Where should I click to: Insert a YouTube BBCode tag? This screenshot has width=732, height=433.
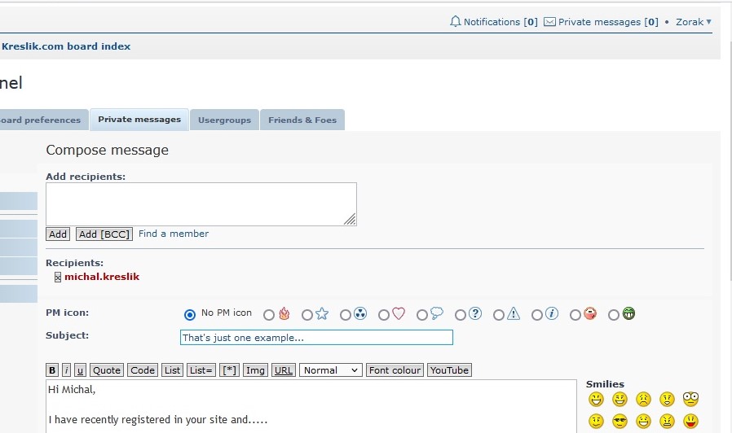pyautogui.click(x=449, y=370)
